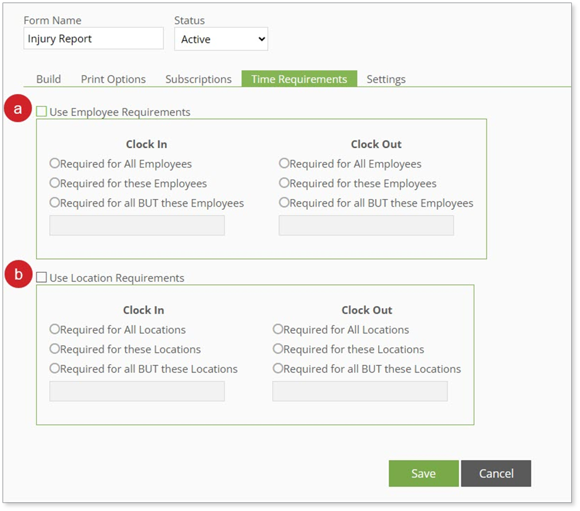The height and width of the screenshot is (511, 580).
Task: Select Clock In Required for all BUT these Employees
Action: coord(55,203)
